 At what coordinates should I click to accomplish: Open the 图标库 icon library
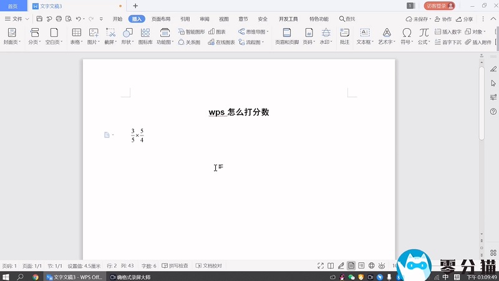pyautogui.click(x=145, y=32)
